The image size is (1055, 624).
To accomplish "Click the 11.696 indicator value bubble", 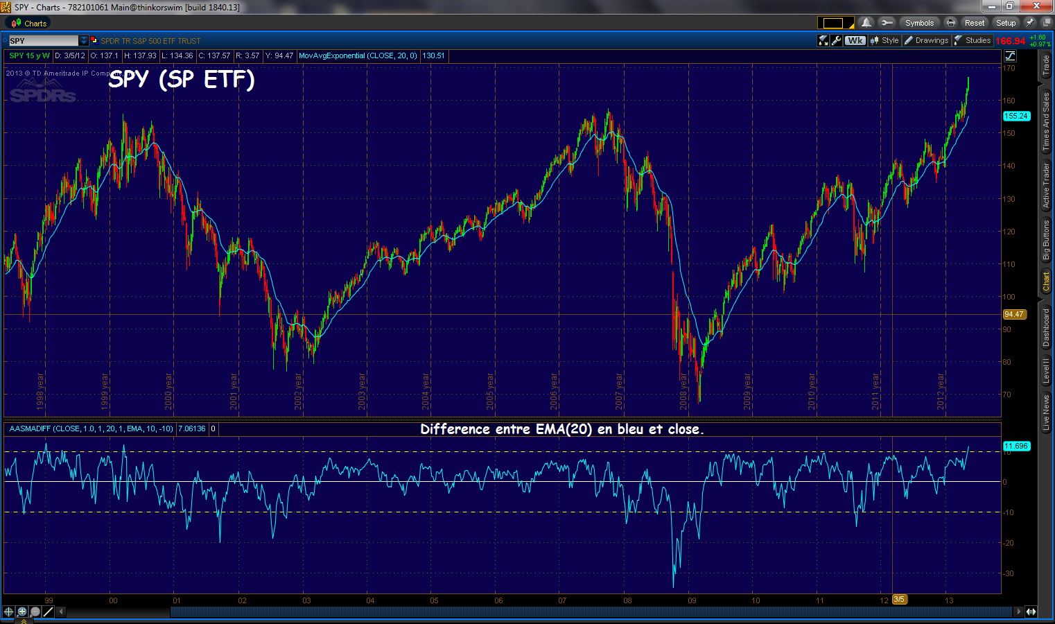I will point(1016,446).
